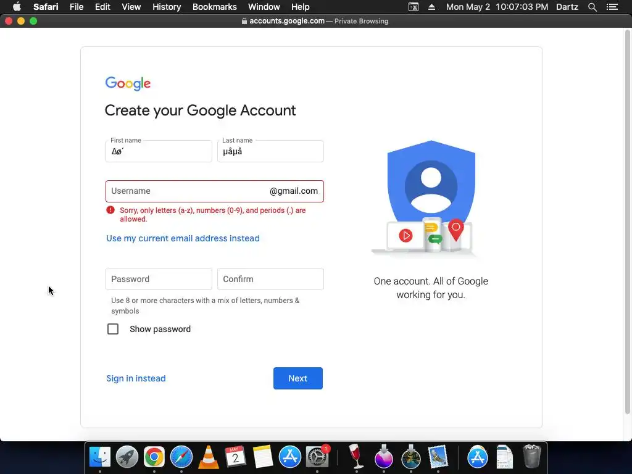Open the Window menu
Image resolution: width=632 pixels, height=474 pixels.
pyautogui.click(x=264, y=7)
